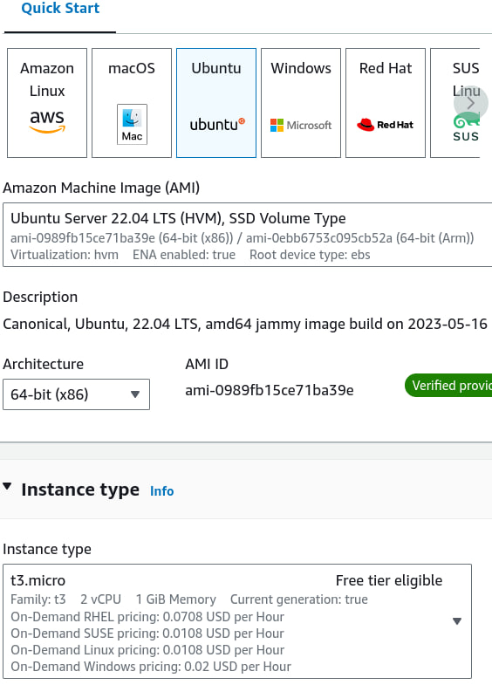Click the Free tier eligible label
Viewport: 492px width, 685px height.
click(389, 580)
